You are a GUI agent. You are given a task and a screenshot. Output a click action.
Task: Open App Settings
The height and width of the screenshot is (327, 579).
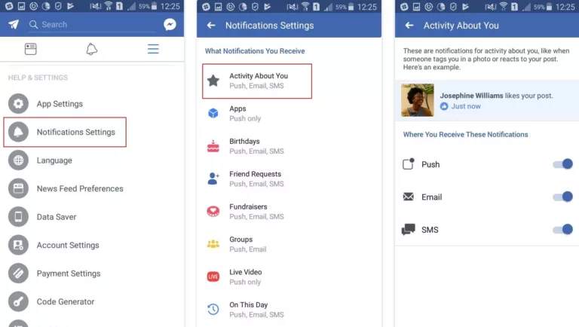point(60,104)
